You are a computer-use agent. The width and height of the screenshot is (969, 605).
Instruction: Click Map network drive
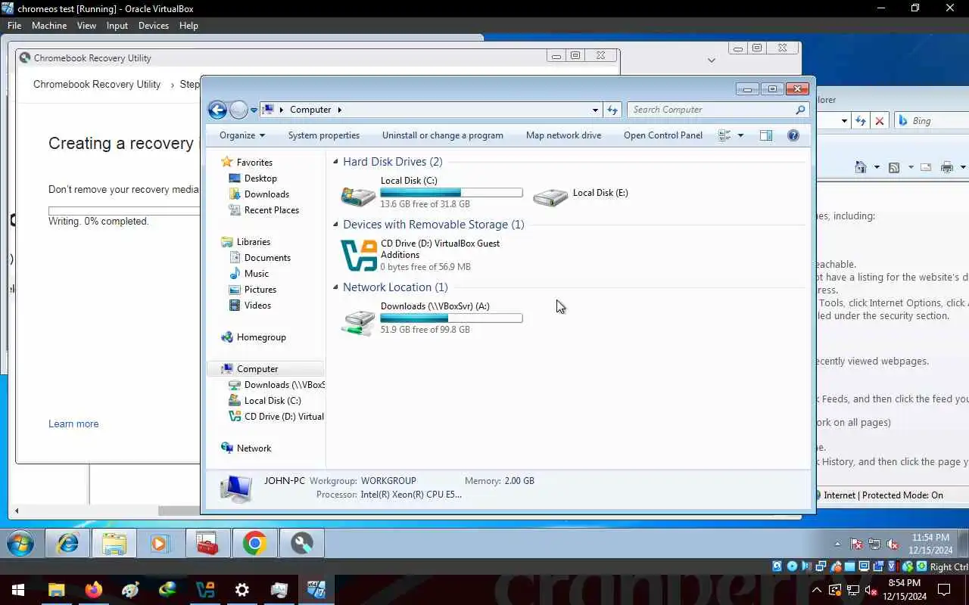[x=564, y=135]
